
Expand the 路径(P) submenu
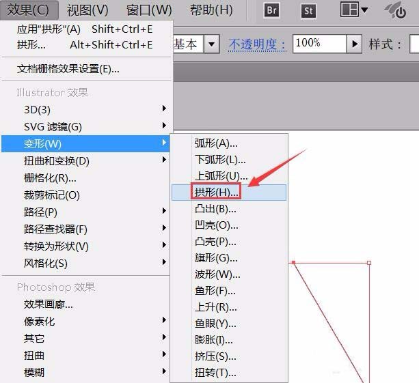click(x=86, y=212)
